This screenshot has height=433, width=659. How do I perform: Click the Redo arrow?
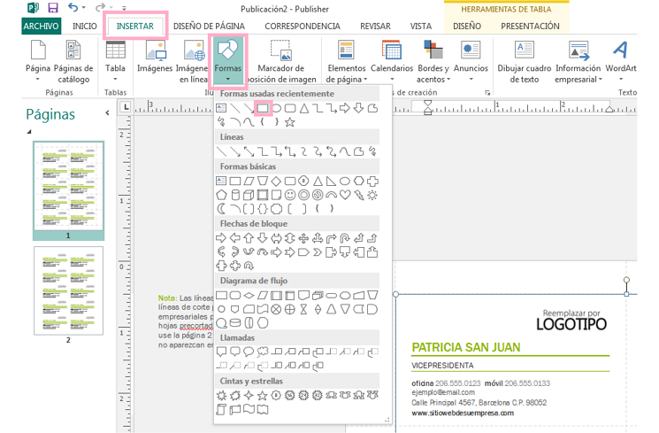click(x=100, y=8)
